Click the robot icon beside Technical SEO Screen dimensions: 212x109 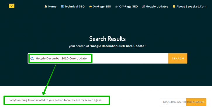click(62, 6)
